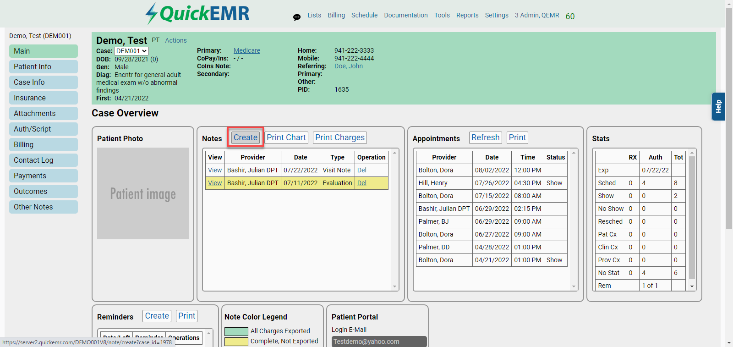Viewport: 733px width, 347px height.
Task: Create a new note
Action: click(246, 138)
